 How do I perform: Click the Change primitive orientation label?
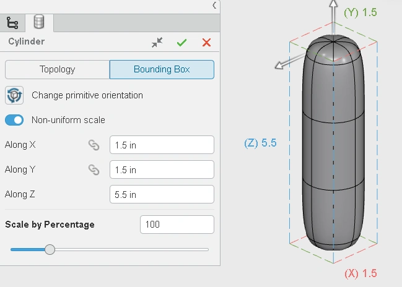pos(87,95)
